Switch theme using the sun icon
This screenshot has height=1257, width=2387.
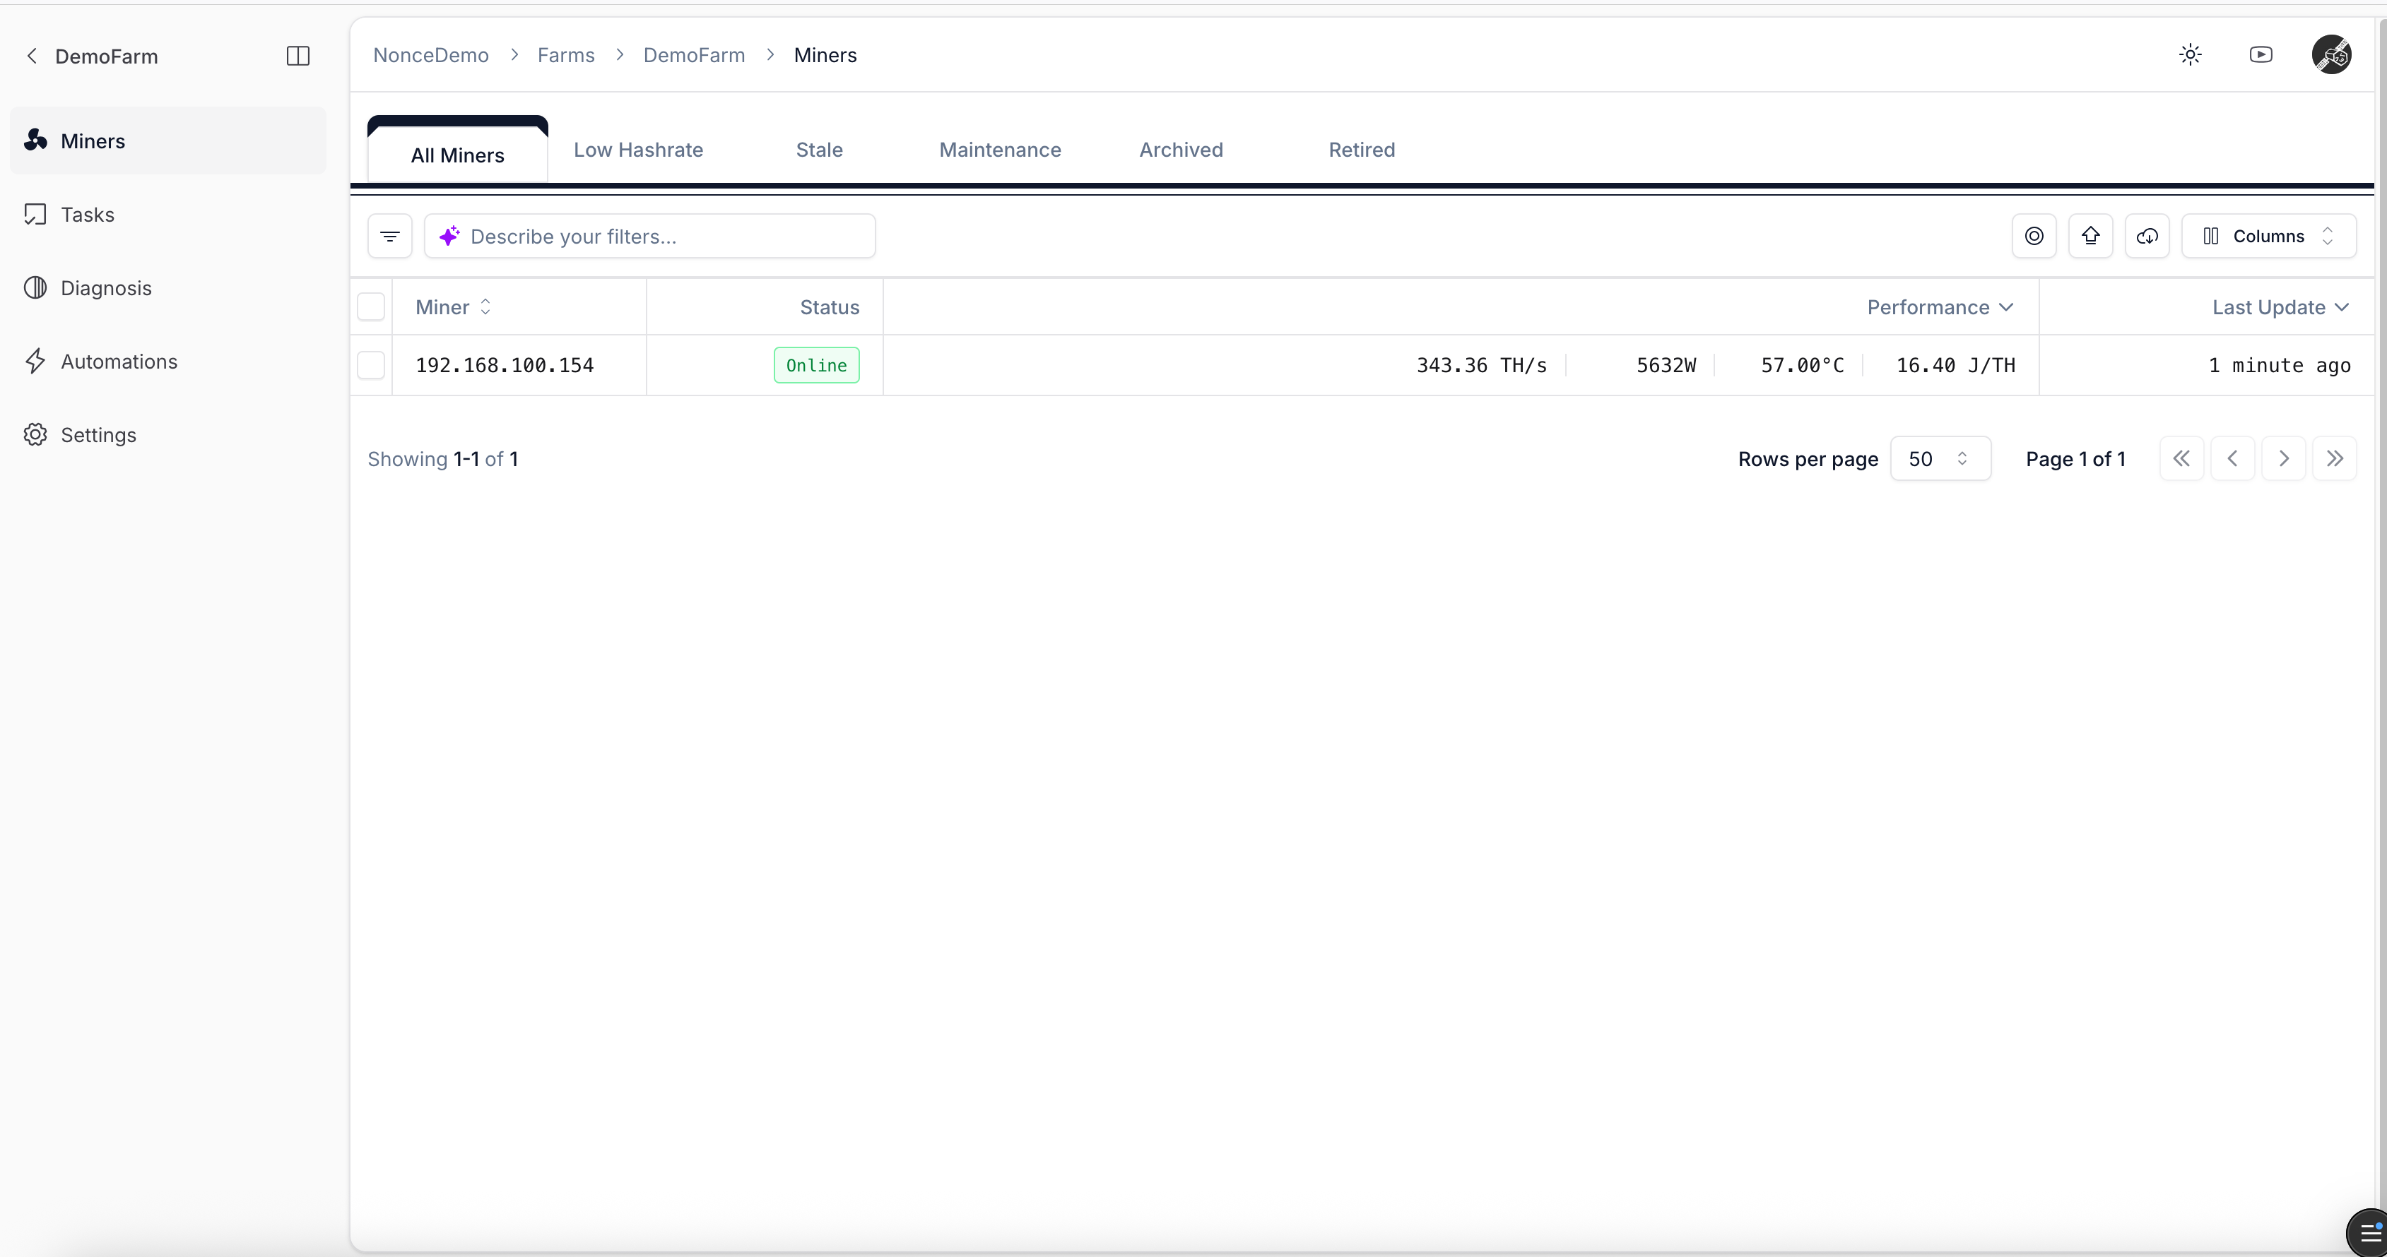pyautogui.click(x=2191, y=54)
